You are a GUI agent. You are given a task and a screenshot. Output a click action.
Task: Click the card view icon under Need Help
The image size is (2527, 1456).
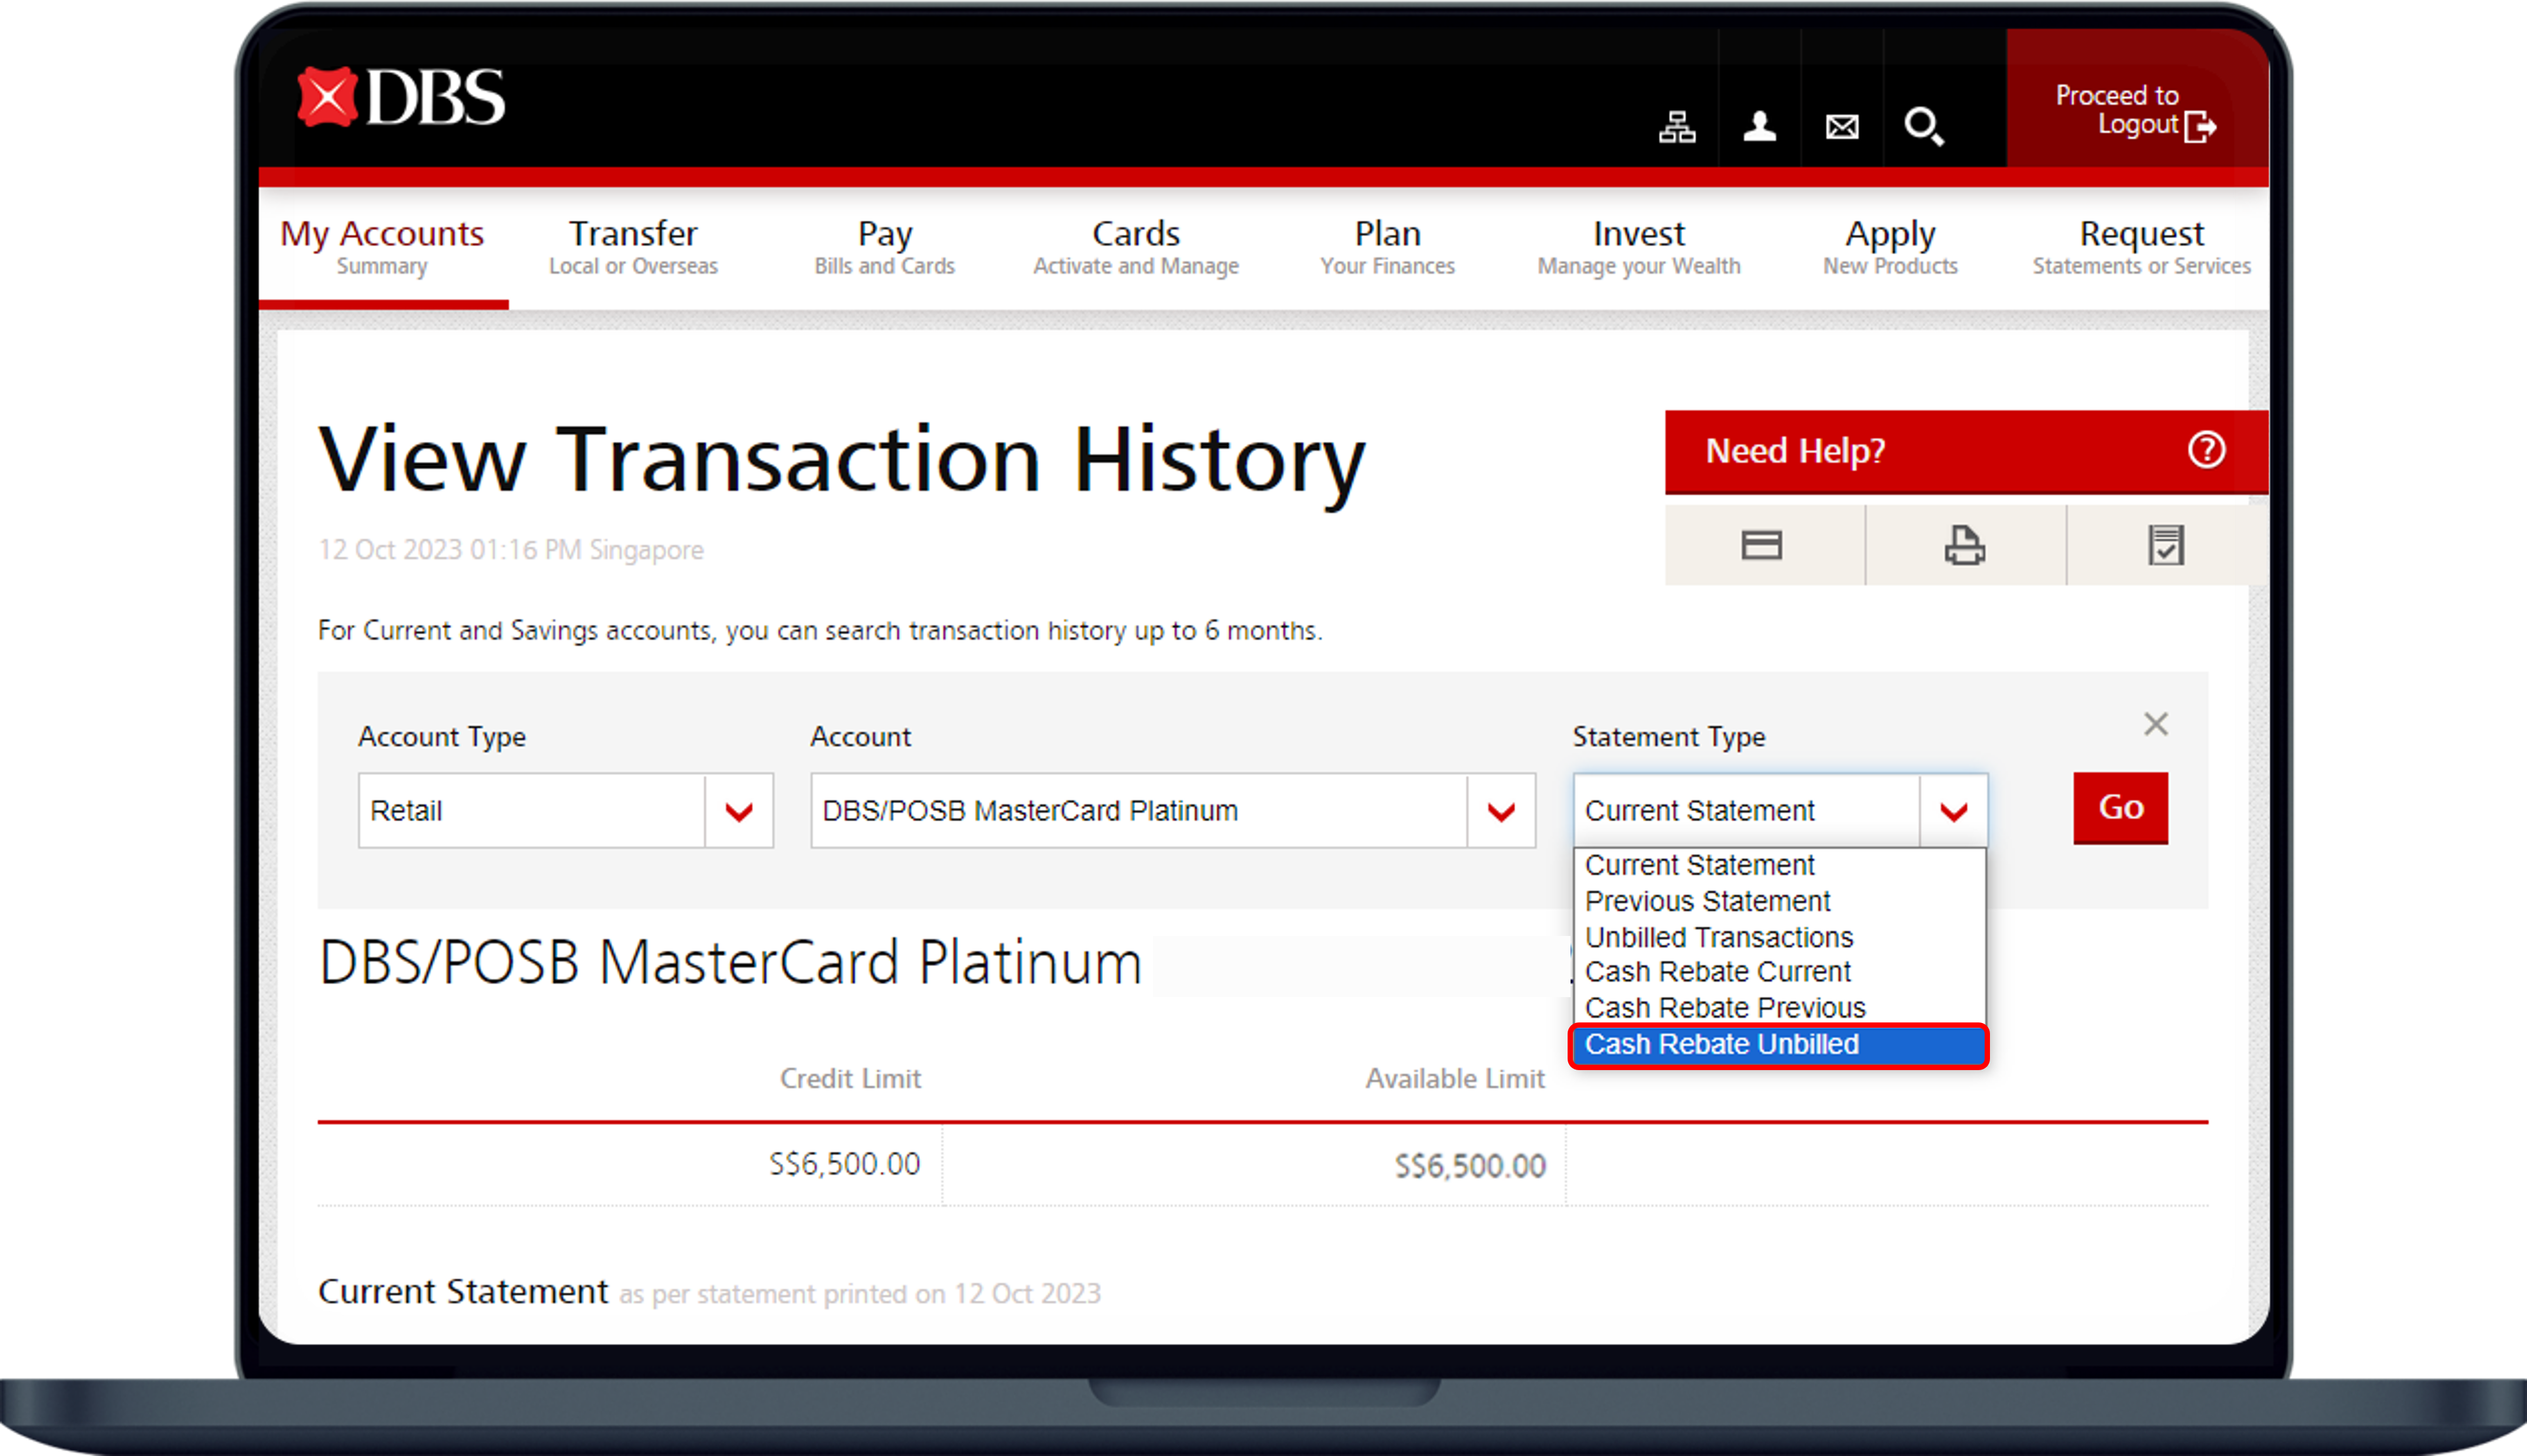pyautogui.click(x=1761, y=545)
